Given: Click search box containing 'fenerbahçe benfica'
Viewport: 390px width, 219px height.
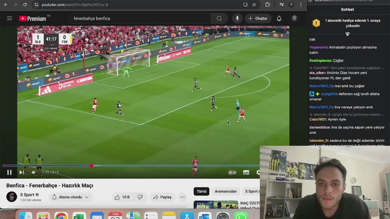Looking at the screenshot, I should tap(140, 18).
